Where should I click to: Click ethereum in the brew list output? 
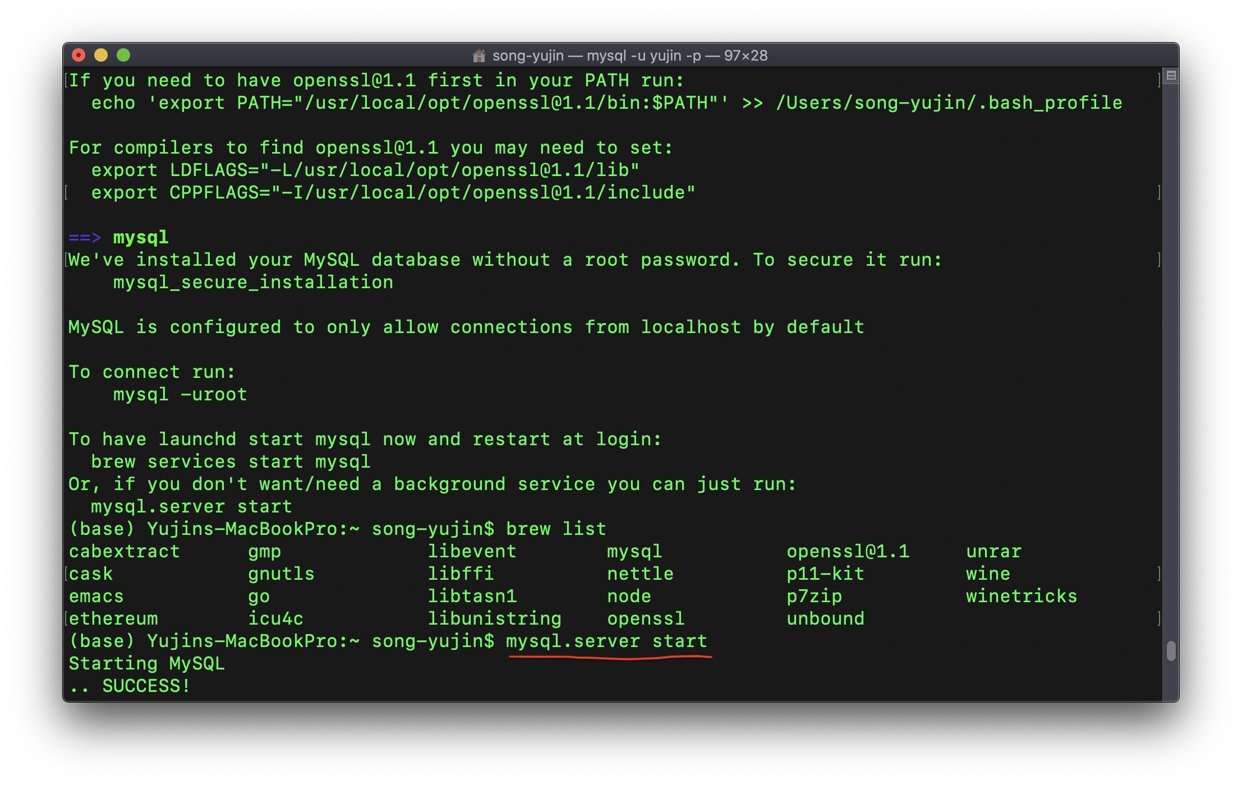coord(113,619)
